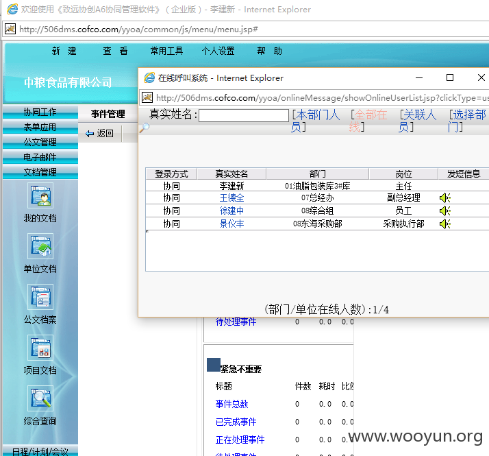Click the page icon in the main window address bar
Viewport: 489px width, 456px height.
tap(10, 29)
